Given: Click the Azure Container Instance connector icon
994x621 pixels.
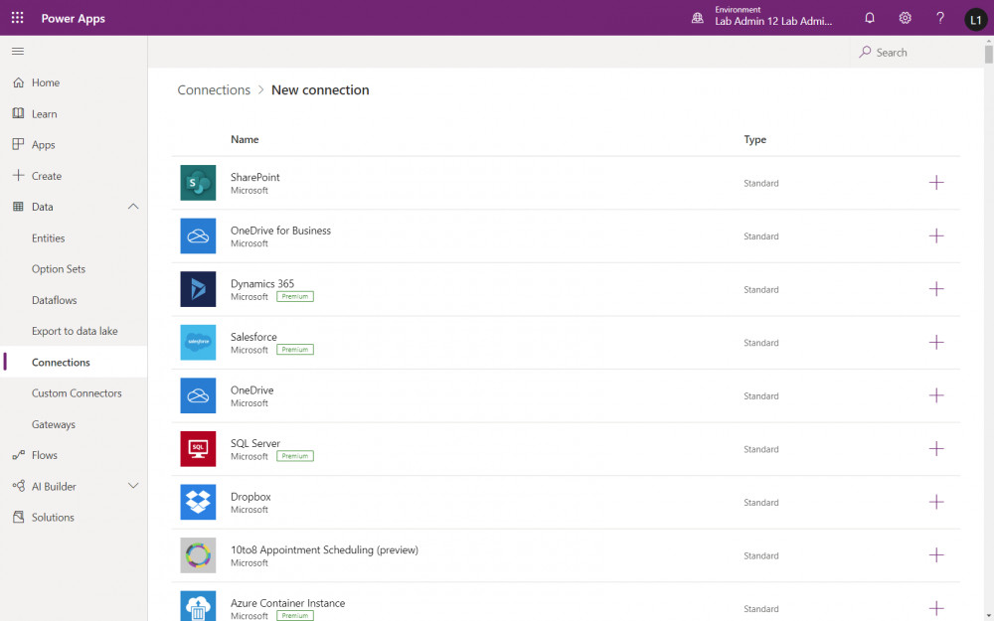Looking at the screenshot, I should click(x=197, y=606).
